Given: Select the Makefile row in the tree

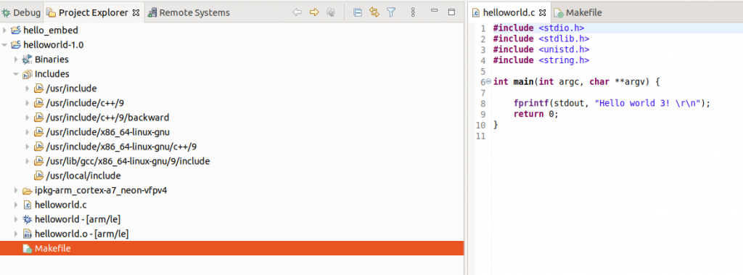Looking at the screenshot, I should point(231,248).
